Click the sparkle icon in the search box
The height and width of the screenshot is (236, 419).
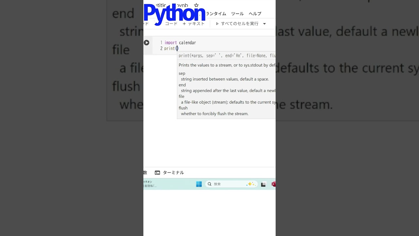click(x=251, y=184)
